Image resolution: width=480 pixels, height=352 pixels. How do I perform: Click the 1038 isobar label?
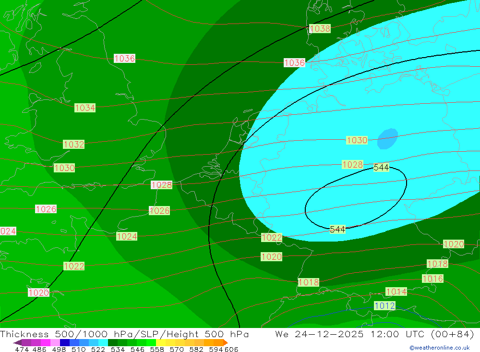(x=320, y=28)
